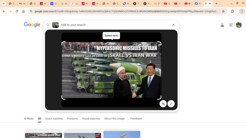Open the second result thumbnail with Live badge
The width and height of the screenshot is (246, 138).
(x=82, y=134)
